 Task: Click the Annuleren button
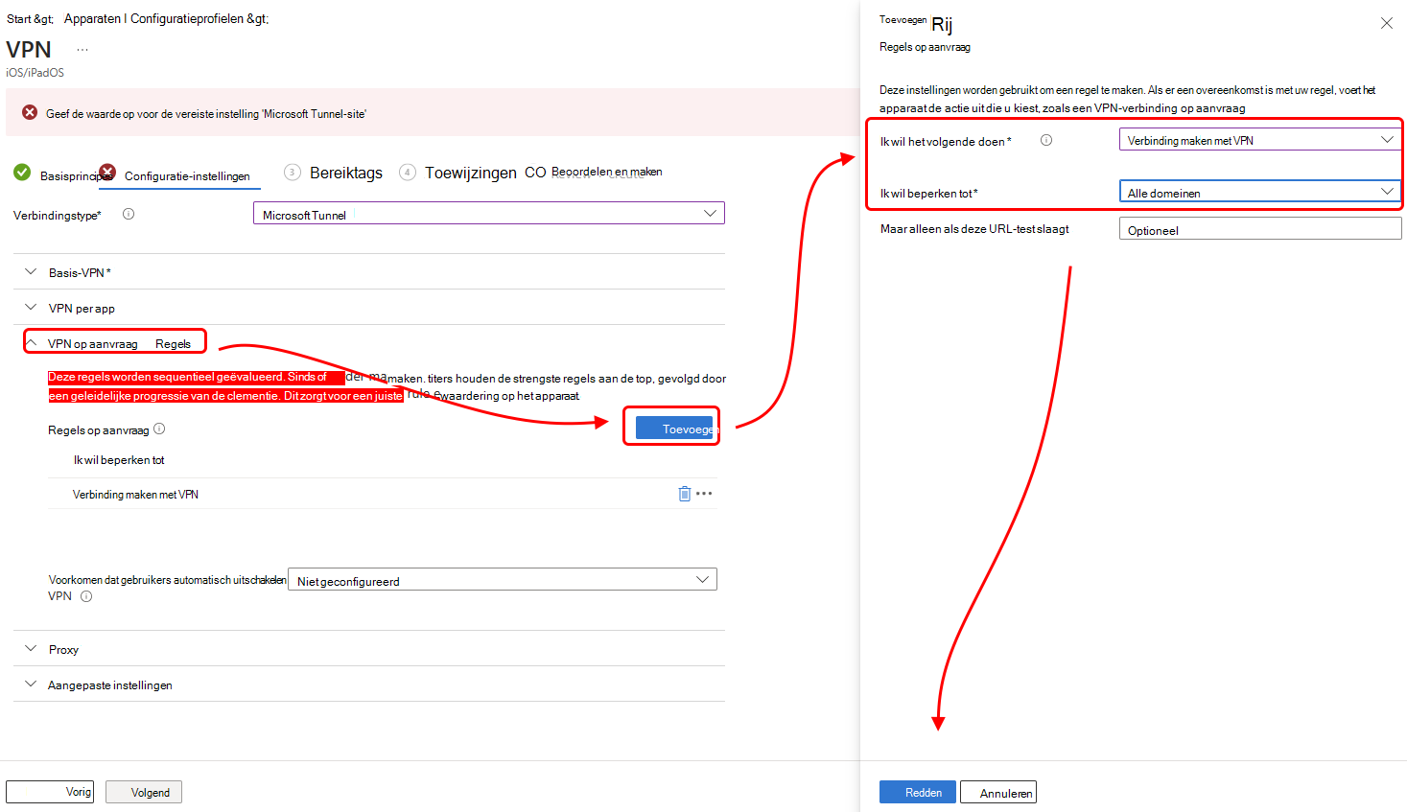point(998,792)
